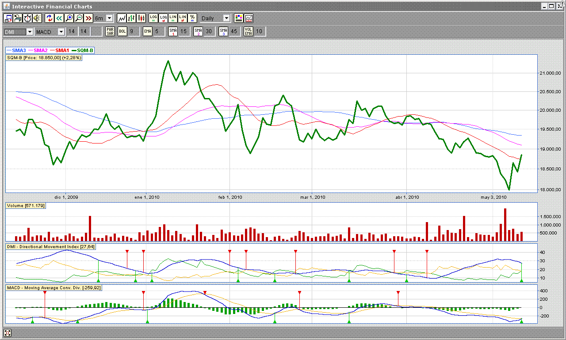Select the bar (OHLC) chart style
This screenshot has height=340, width=566.
click(131, 18)
